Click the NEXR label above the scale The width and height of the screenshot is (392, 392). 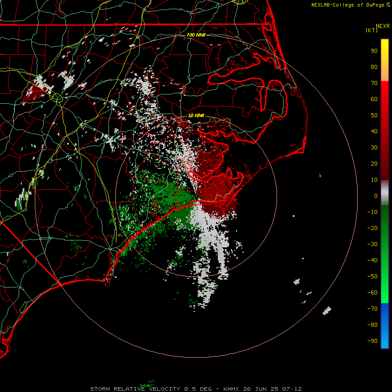[x=383, y=26]
